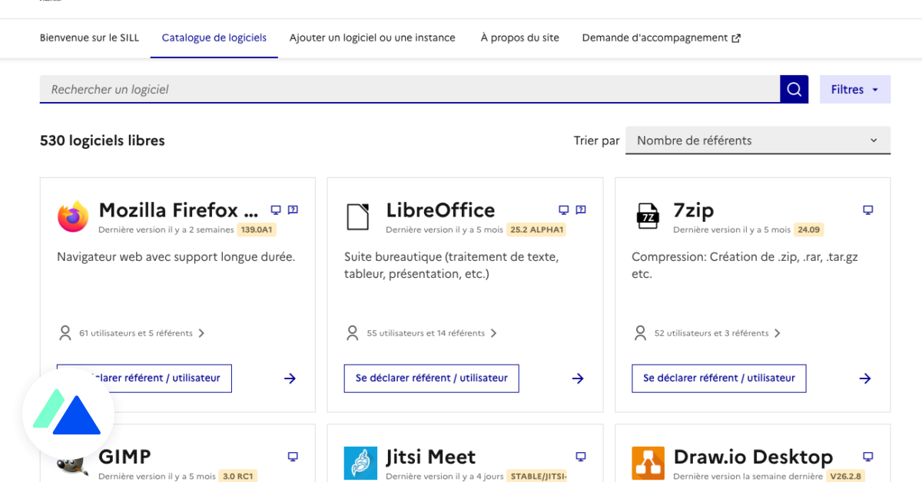Click user icon on LibreOffice card

[x=353, y=333]
